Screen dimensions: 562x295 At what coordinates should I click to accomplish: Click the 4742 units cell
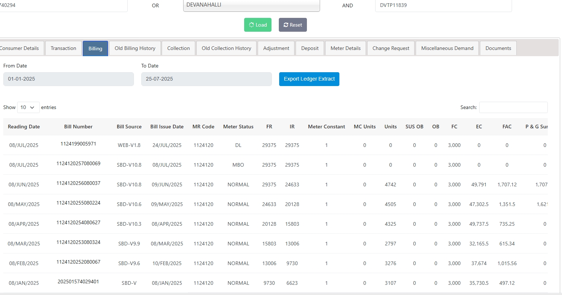tap(390, 185)
